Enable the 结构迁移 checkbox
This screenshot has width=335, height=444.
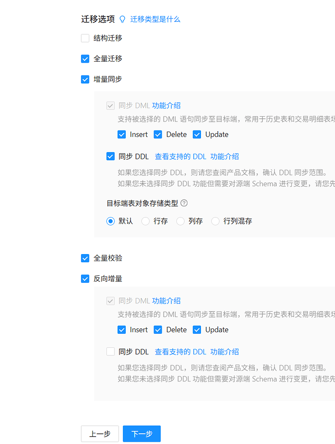click(85, 38)
